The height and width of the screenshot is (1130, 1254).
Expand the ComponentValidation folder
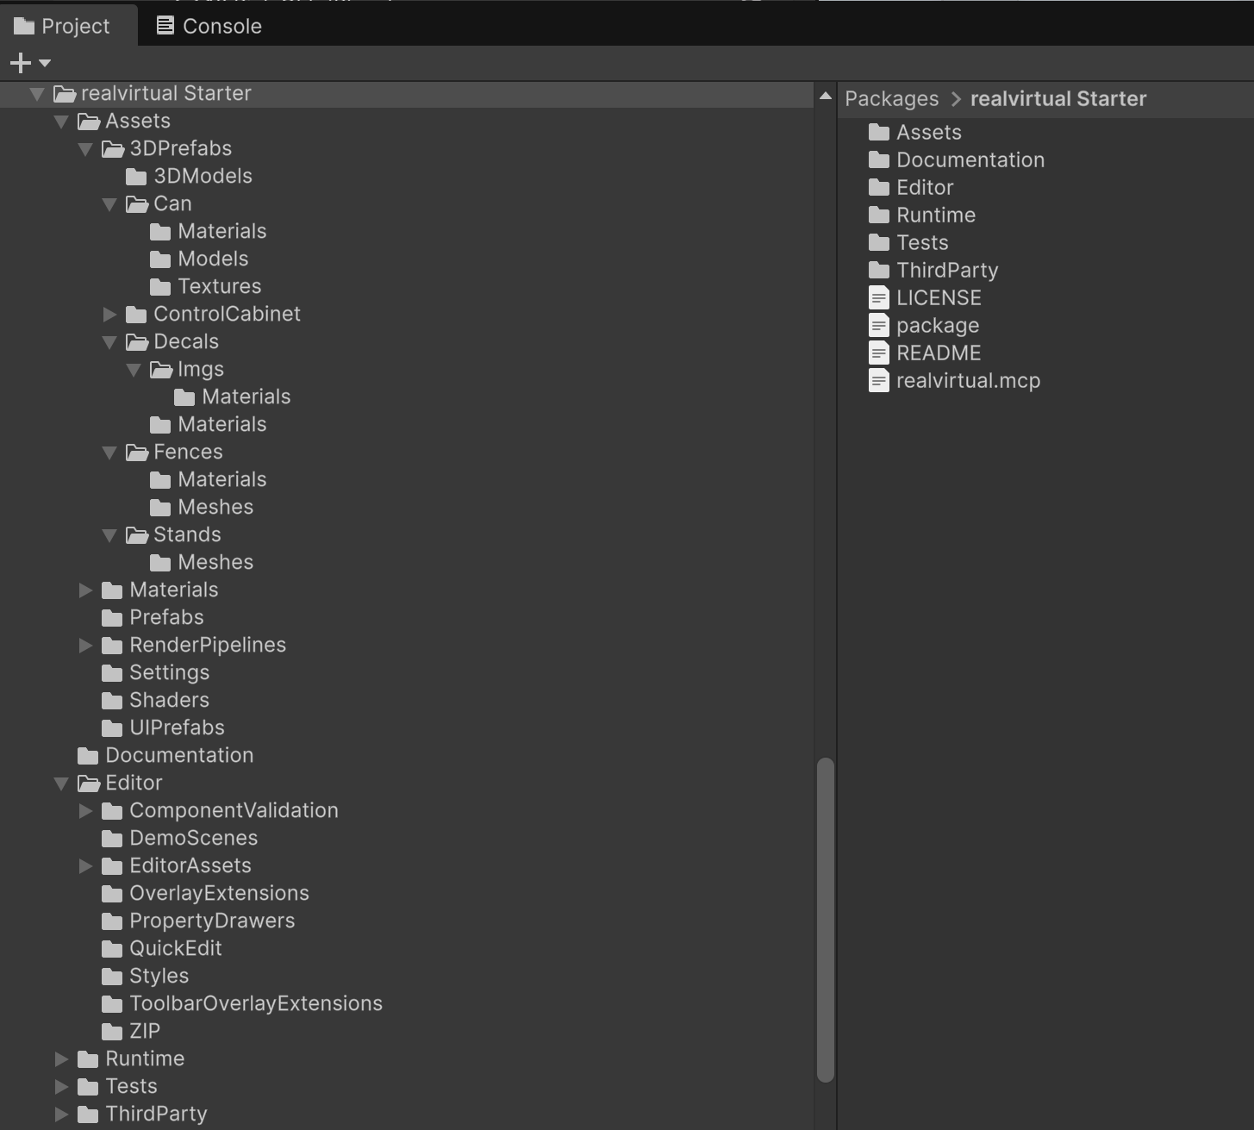click(x=85, y=811)
